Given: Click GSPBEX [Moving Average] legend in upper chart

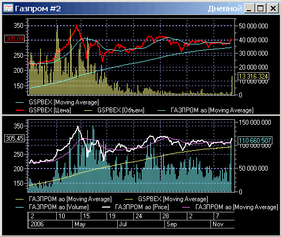Looking at the screenshot, I should point(64,102).
